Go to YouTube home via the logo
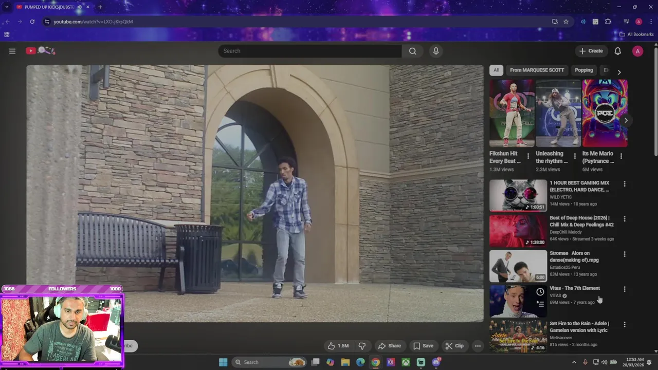This screenshot has height=370, width=658. (x=40, y=50)
